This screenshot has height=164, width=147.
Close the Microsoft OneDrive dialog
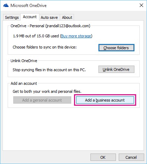141,5
